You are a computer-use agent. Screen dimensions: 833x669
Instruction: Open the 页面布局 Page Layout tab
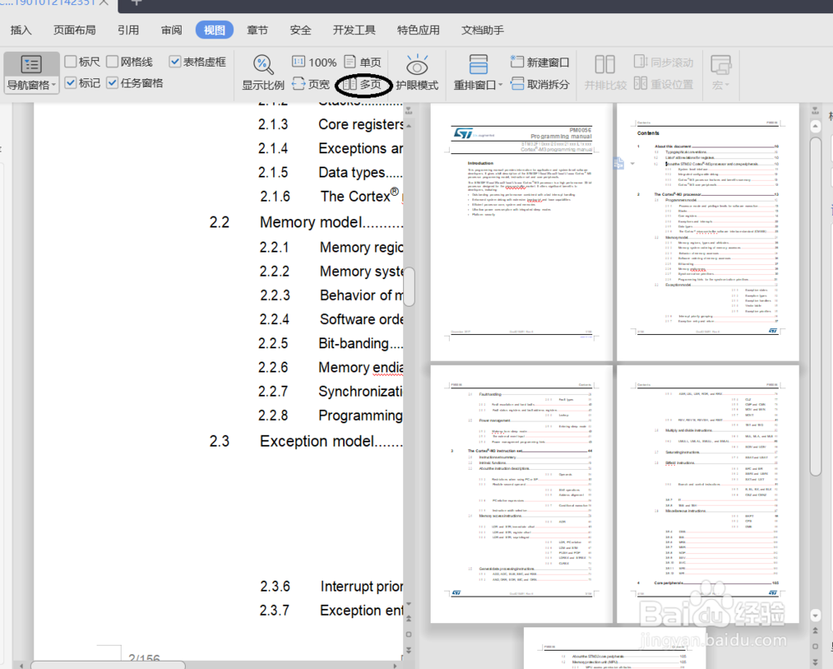point(74,30)
